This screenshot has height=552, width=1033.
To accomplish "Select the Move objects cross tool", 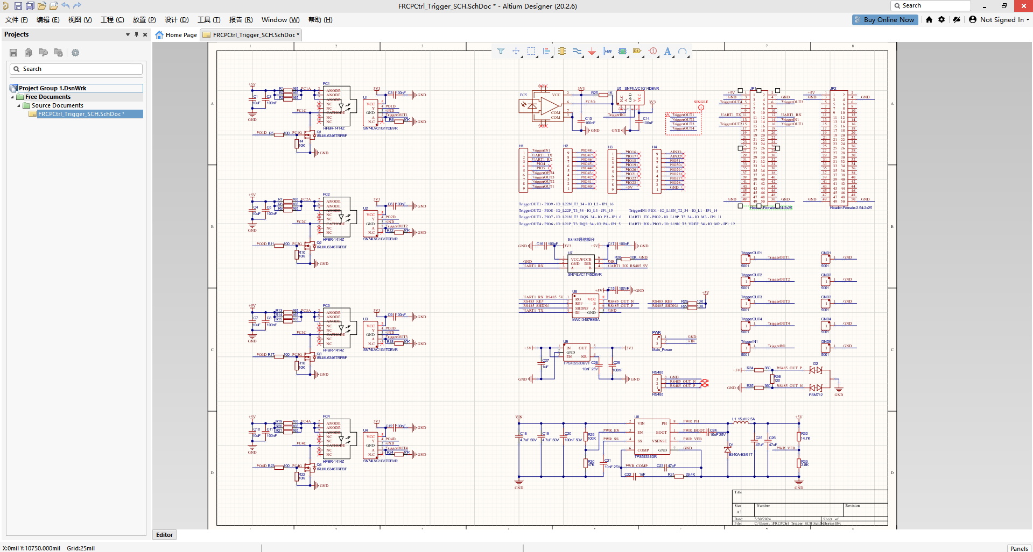I will 516,51.
